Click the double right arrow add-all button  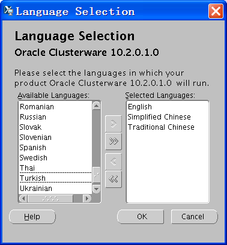[114, 142]
